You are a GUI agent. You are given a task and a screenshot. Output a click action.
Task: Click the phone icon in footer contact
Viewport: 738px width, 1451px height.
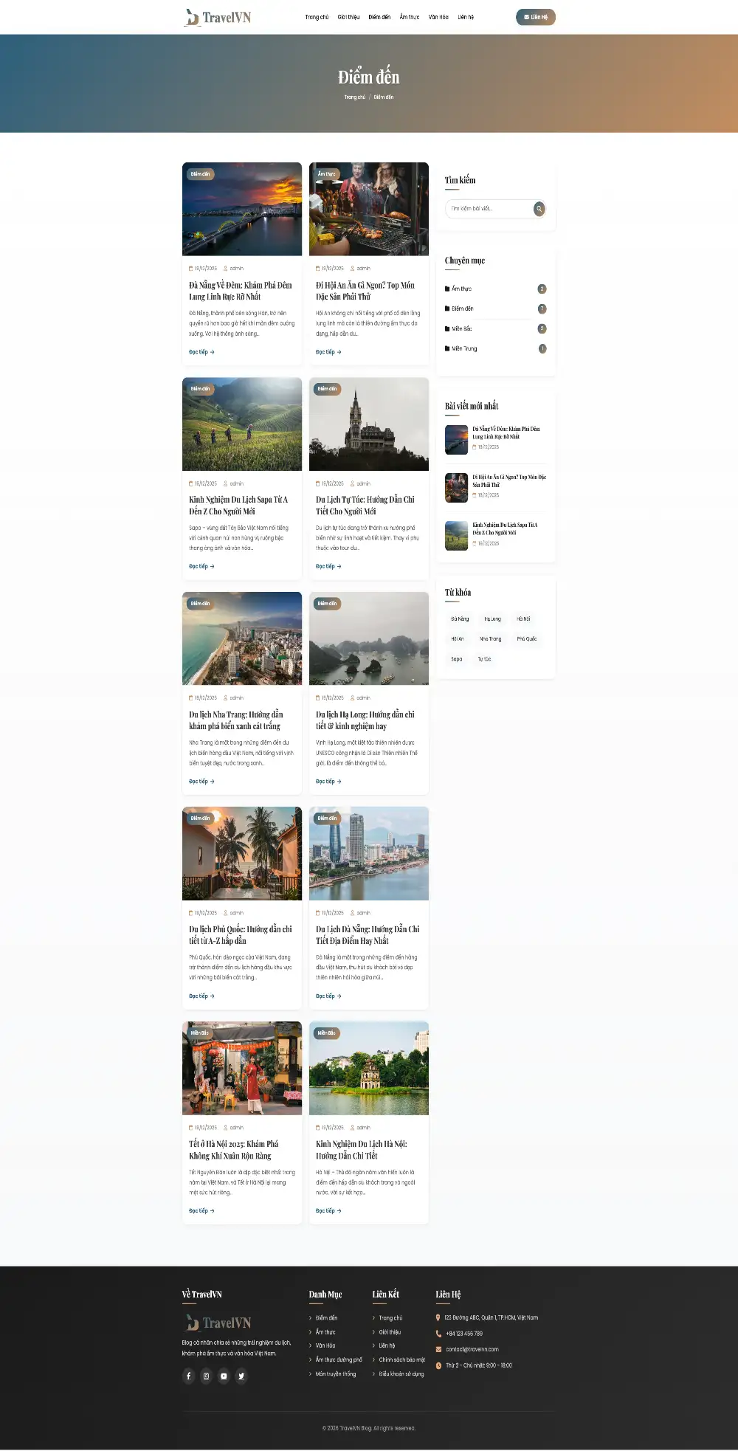click(x=438, y=1334)
